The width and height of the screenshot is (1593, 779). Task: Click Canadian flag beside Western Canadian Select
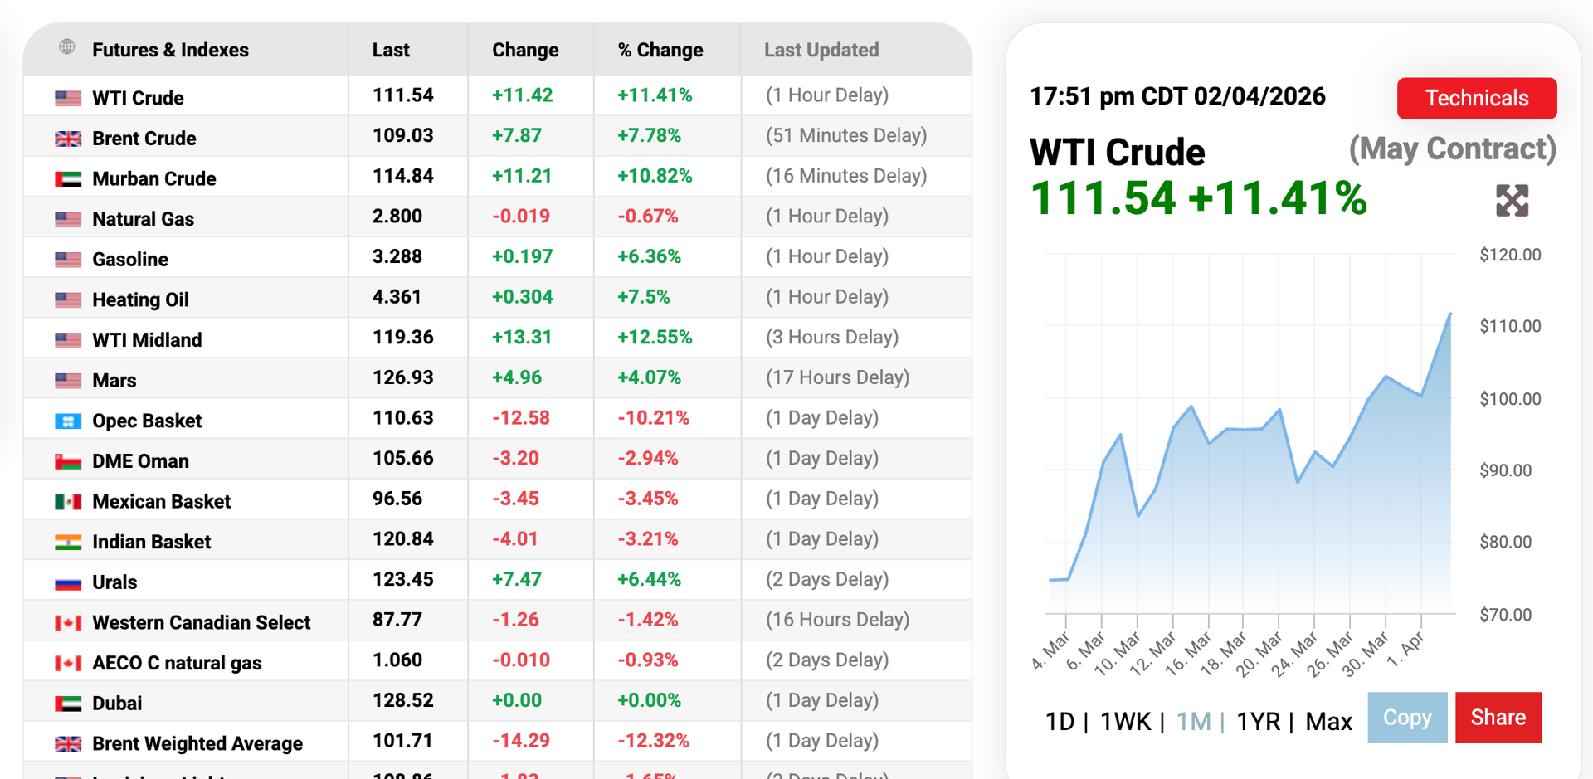(68, 623)
